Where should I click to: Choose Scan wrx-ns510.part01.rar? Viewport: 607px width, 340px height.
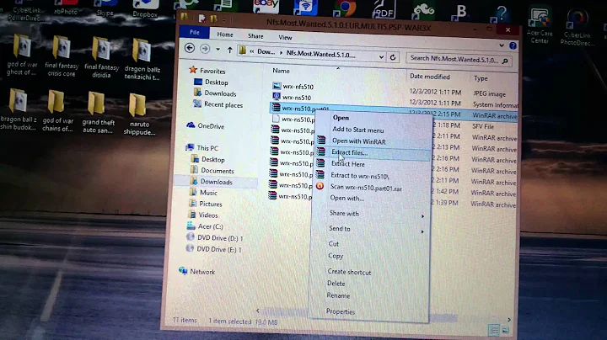pyautogui.click(x=366, y=188)
